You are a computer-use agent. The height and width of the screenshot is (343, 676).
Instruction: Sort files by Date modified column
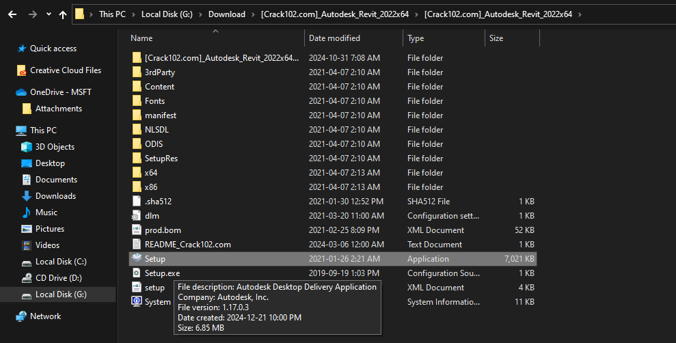coord(334,38)
